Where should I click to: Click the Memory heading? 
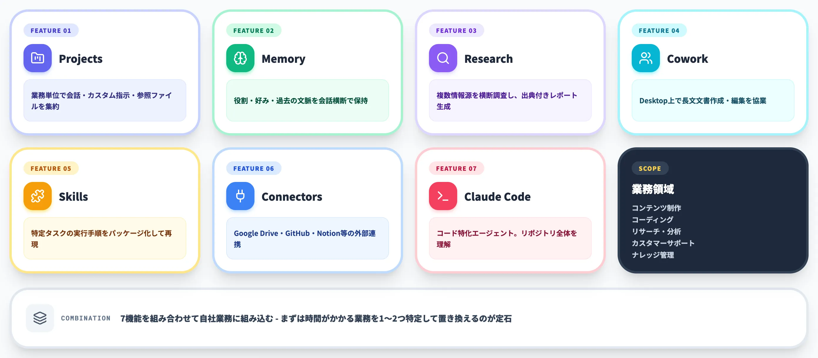coord(283,59)
